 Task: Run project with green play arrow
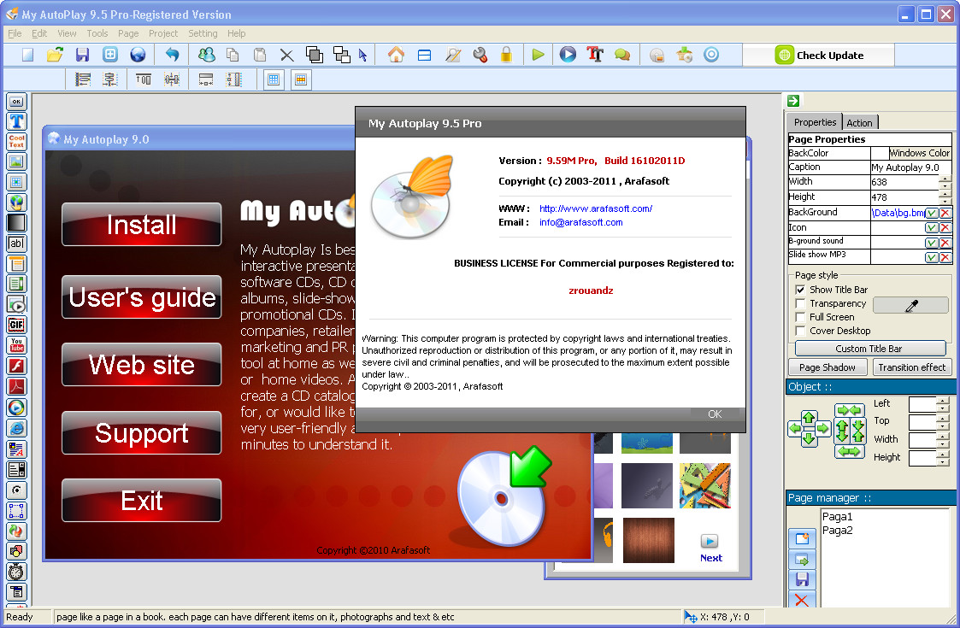point(539,55)
